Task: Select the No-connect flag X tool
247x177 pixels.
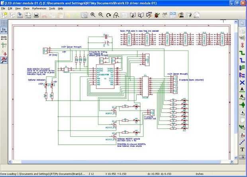Action: pos(242,82)
